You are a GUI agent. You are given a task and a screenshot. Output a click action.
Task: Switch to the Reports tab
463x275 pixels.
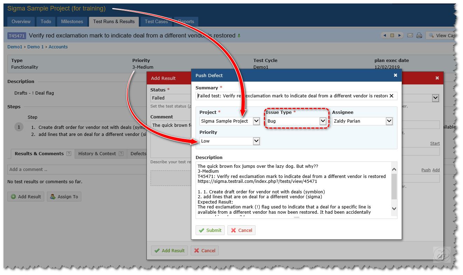(186, 22)
